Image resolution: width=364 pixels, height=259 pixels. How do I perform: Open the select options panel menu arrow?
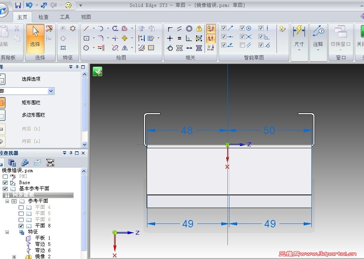coord(70,67)
